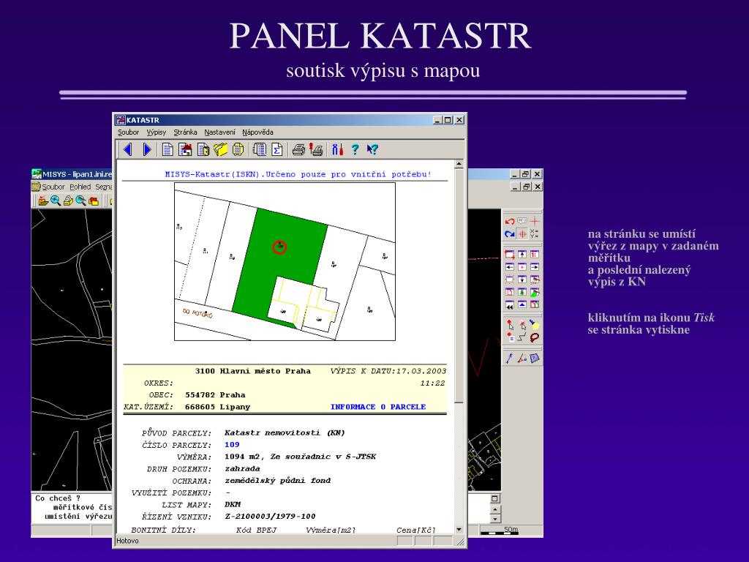Click the zigzag polyline tool icon
This screenshot has width=749, height=562.
coord(522,337)
